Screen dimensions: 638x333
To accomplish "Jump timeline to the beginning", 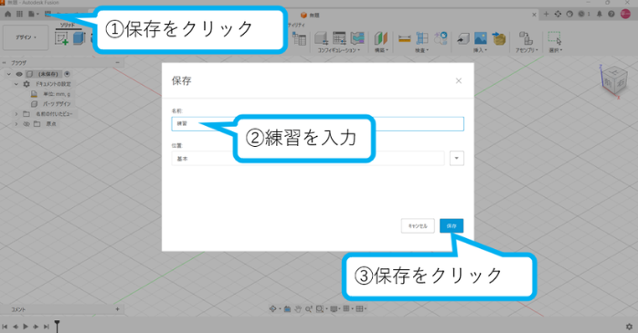I will tap(5, 327).
